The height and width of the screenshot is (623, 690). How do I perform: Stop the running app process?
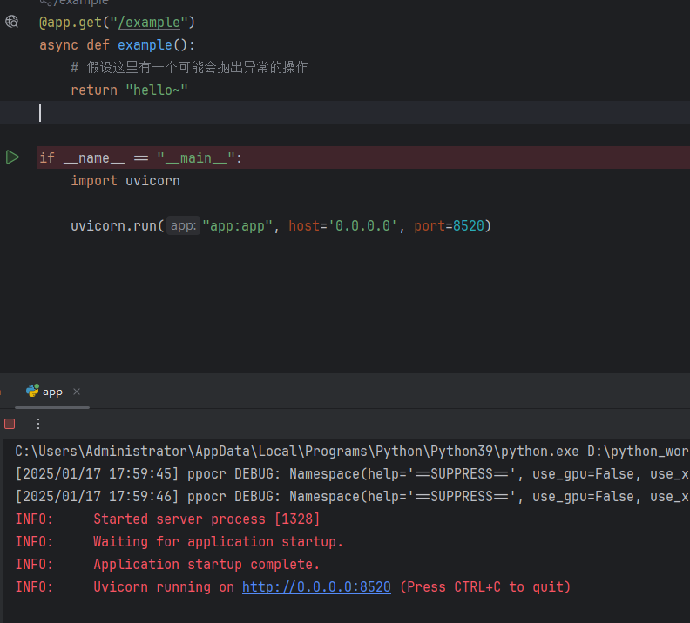pyautogui.click(x=10, y=424)
